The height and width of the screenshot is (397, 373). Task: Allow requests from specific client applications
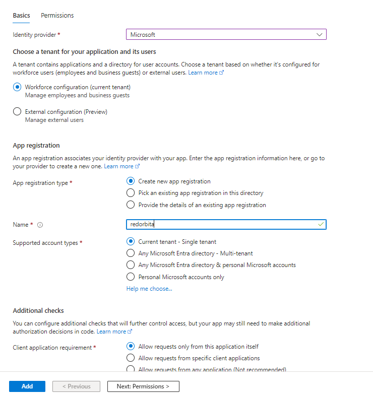point(131,358)
